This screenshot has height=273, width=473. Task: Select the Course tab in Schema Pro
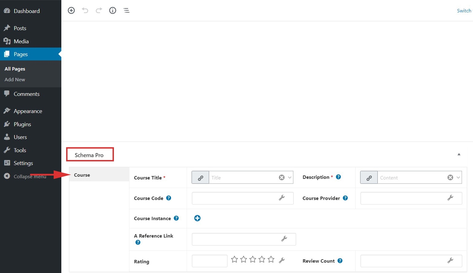(x=82, y=175)
